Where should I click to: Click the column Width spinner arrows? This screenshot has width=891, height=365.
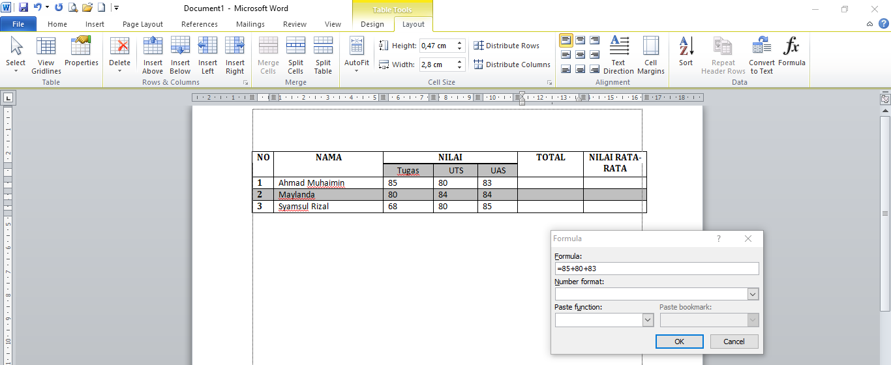459,65
